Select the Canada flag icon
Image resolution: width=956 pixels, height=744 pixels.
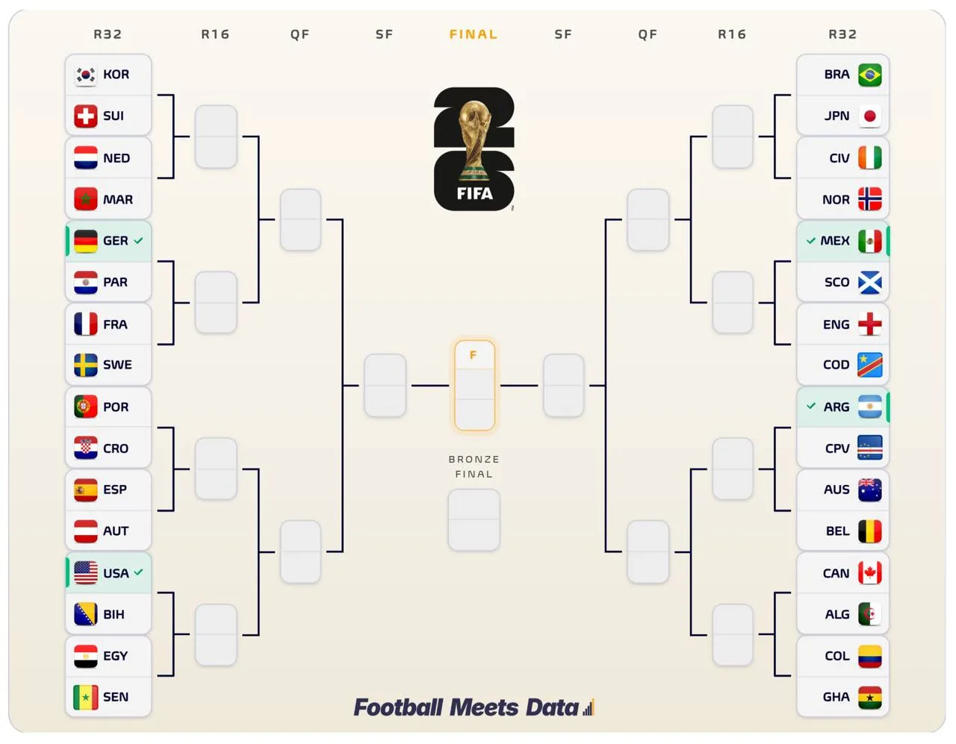tap(870, 573)
